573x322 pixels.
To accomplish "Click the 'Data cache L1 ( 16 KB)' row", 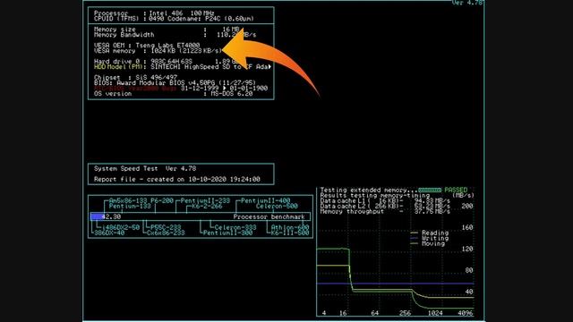I will click(x=385, y=200).
